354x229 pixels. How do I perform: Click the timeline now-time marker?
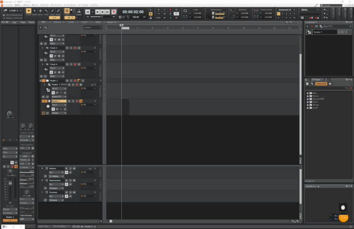pyautogui.click(x=121, y=25)
